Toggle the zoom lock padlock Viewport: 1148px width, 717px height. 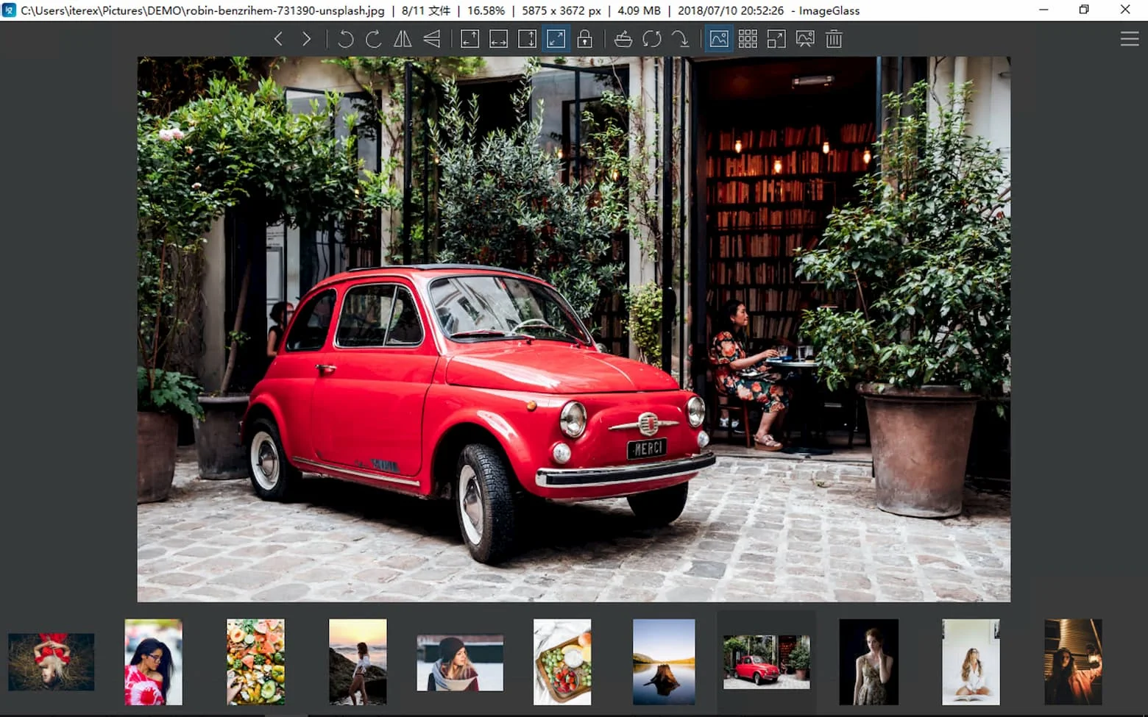(585, 39)
